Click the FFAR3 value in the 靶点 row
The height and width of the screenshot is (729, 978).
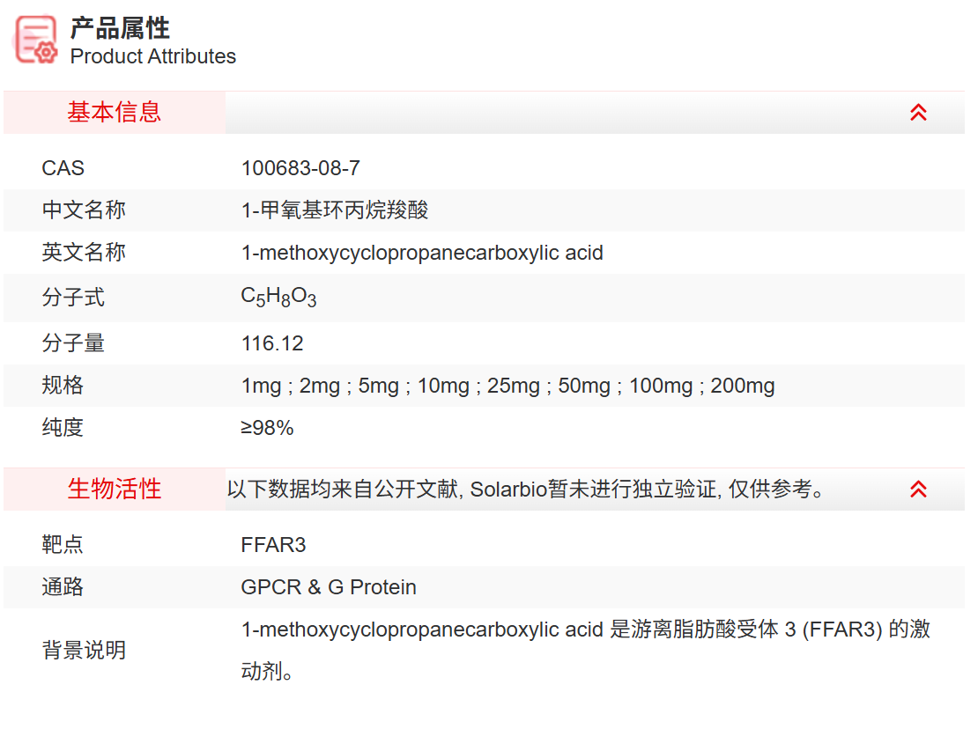pyautogui.click(x=273, y=545)
